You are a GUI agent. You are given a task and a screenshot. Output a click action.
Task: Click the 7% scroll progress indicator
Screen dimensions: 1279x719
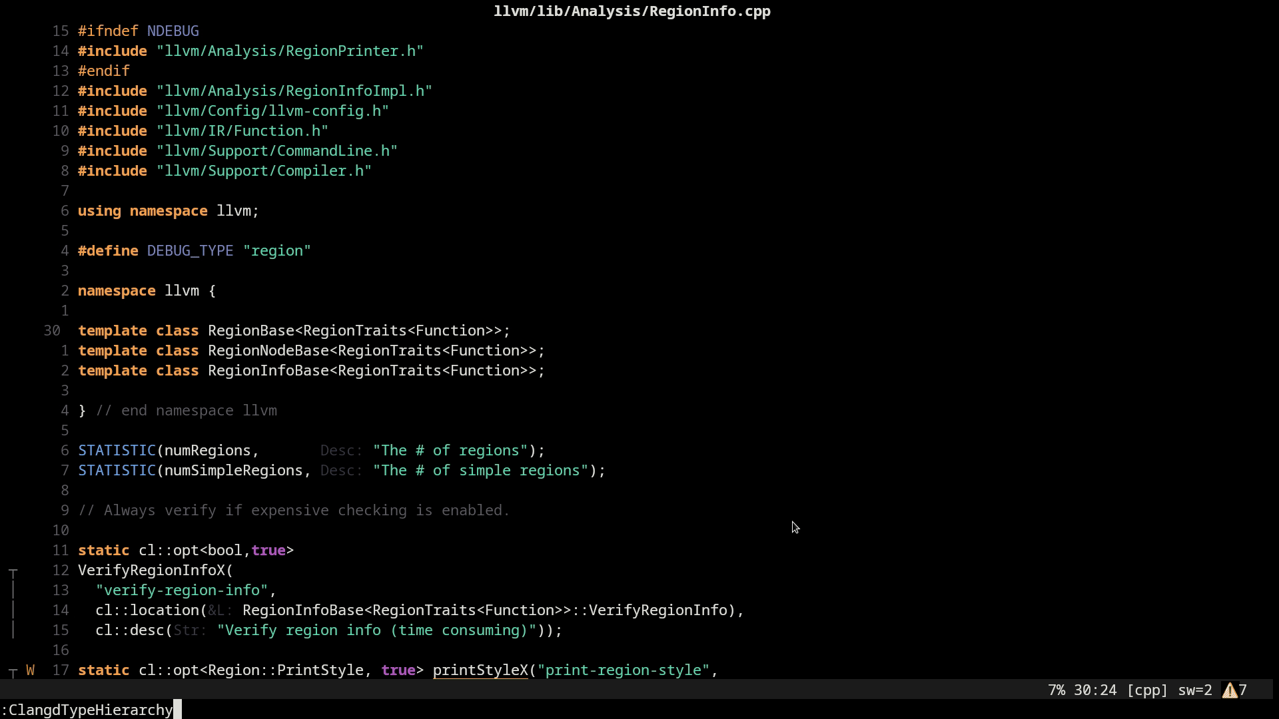pyautogui.click(x=1056, y=690)
